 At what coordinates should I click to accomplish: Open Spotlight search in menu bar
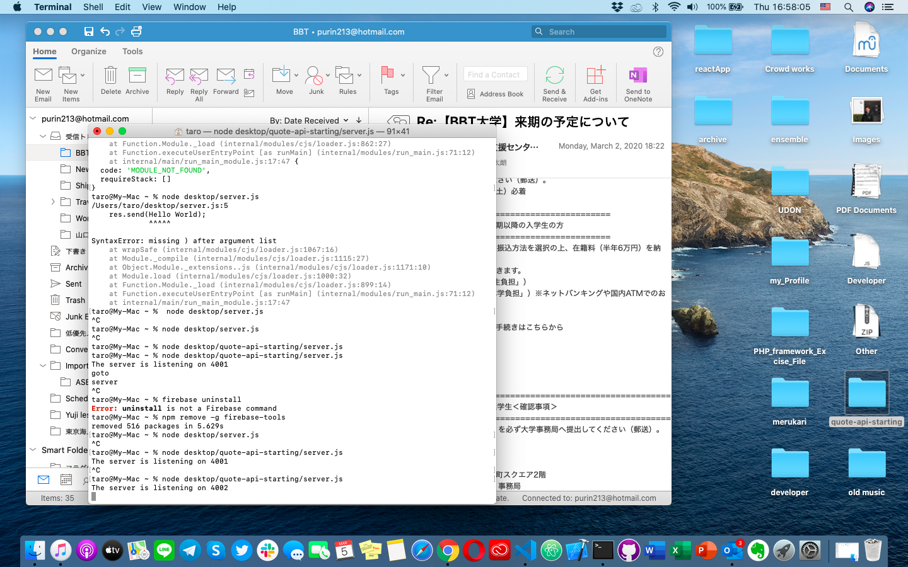click(x=849, y=7)
